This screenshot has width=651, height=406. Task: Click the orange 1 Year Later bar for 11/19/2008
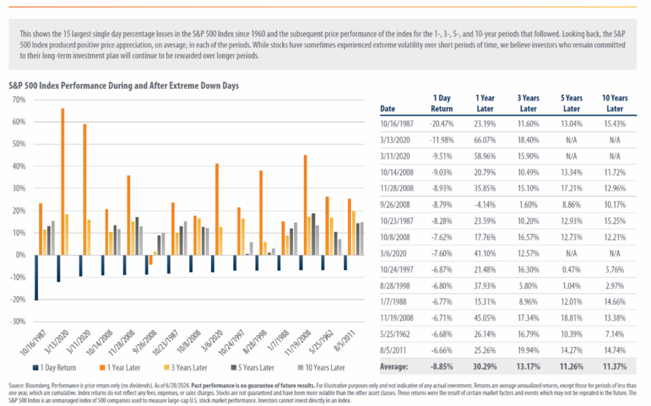point(306,205)
